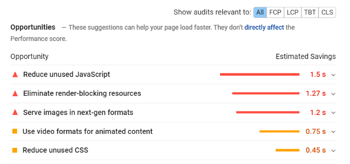Open the 'directly affect' link
The image size is (350, 164).
(x=264, y=28)
